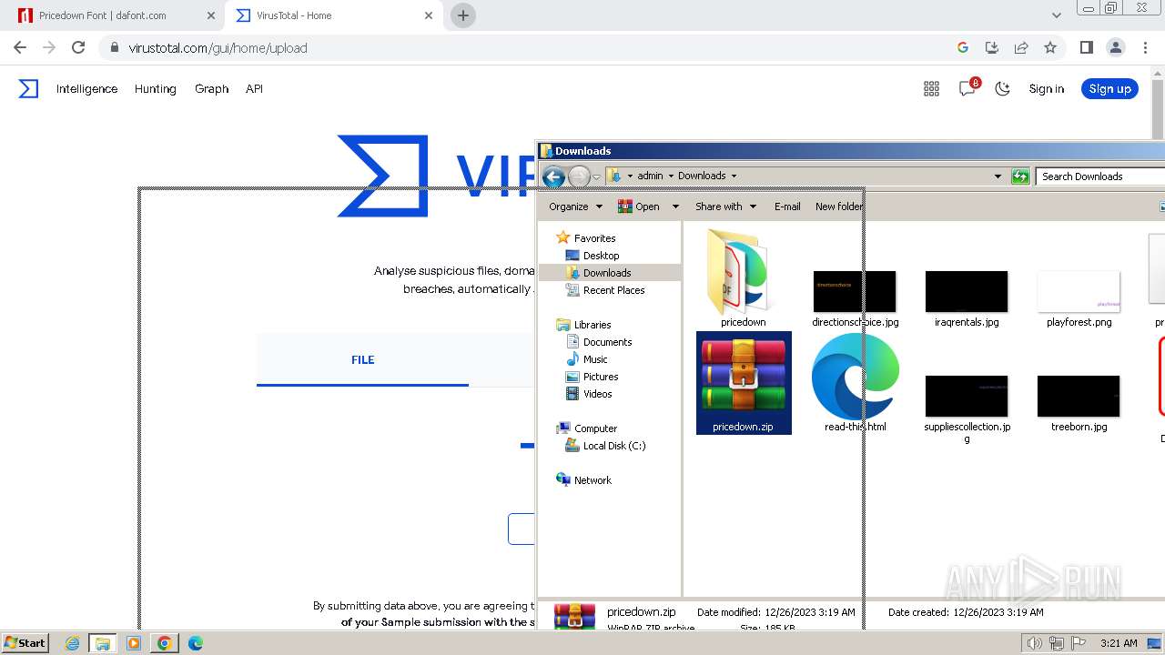Open the Hunting menu item
1165x655 pixels.
(155, 88)
